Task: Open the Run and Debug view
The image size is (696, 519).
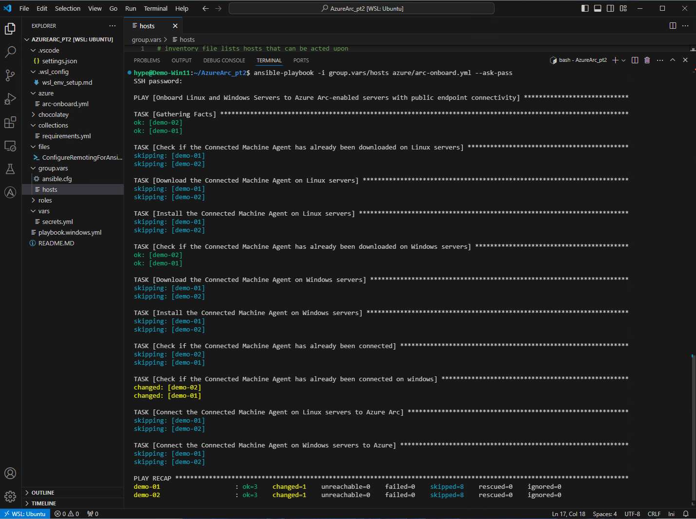Action: click(10, 99)
